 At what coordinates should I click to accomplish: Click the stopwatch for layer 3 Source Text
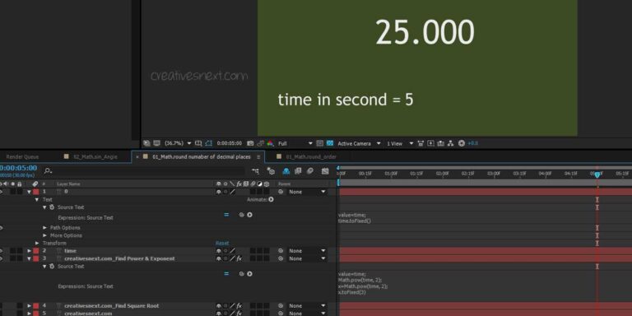click(x=52, y=267)
